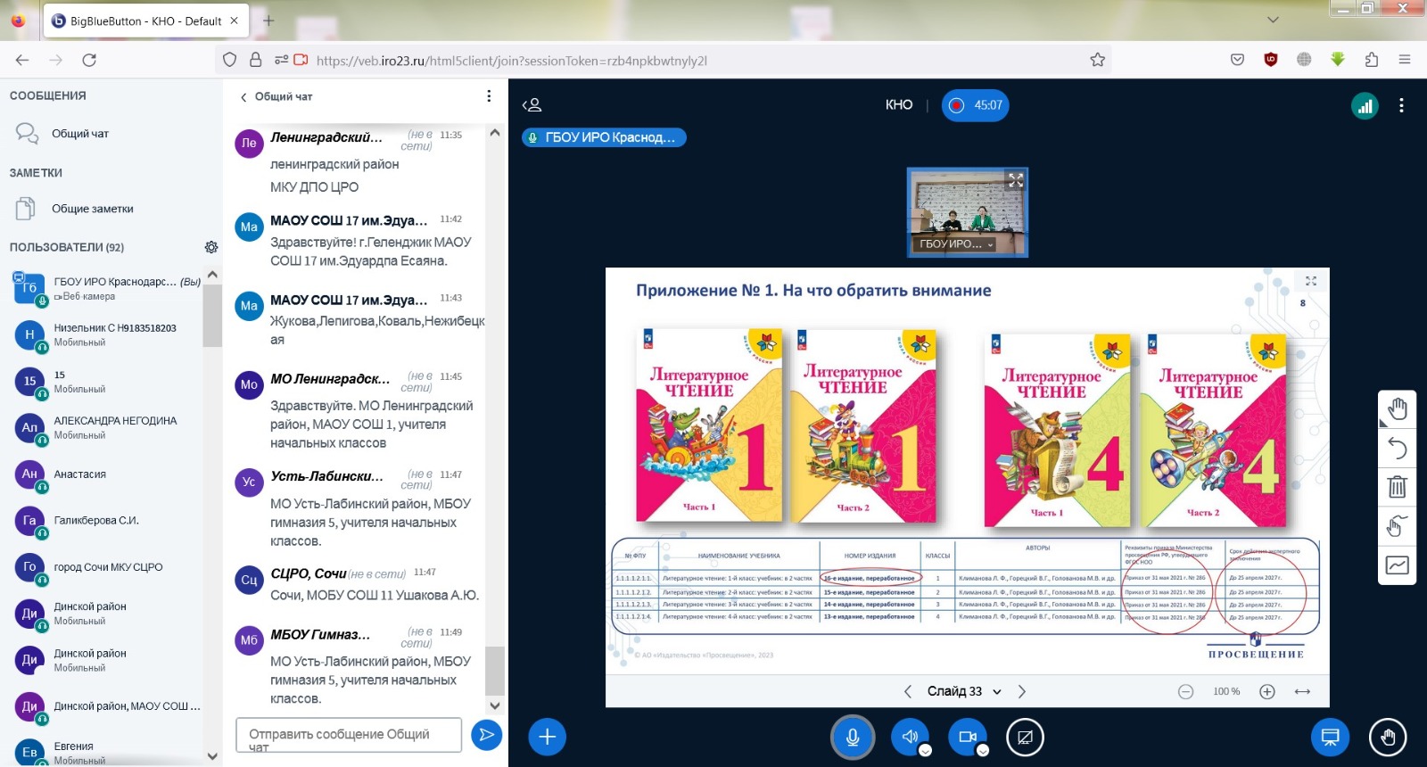The width and height of the screenshot is (1427, 767).
Task: Zoom in the slide with plus button
Action: click(1266, 691)
